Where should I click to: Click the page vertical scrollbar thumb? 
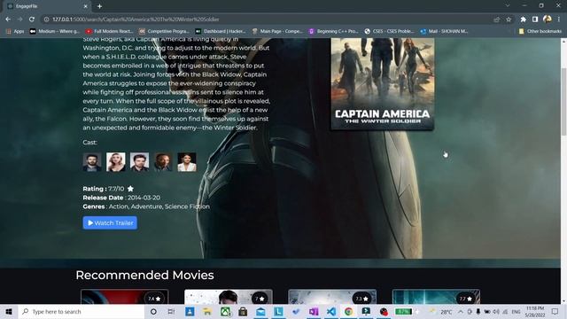[x=563, y=102]
